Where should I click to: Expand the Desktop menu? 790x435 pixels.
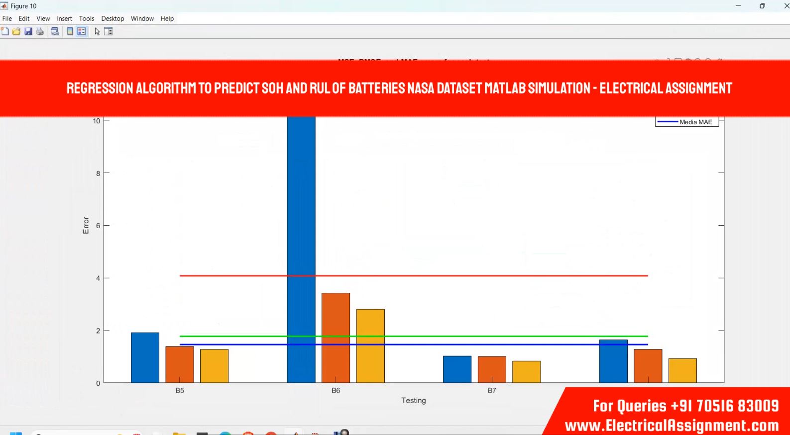(x=113, y=18)
